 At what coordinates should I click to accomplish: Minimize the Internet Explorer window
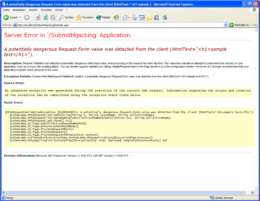(245, 4)
